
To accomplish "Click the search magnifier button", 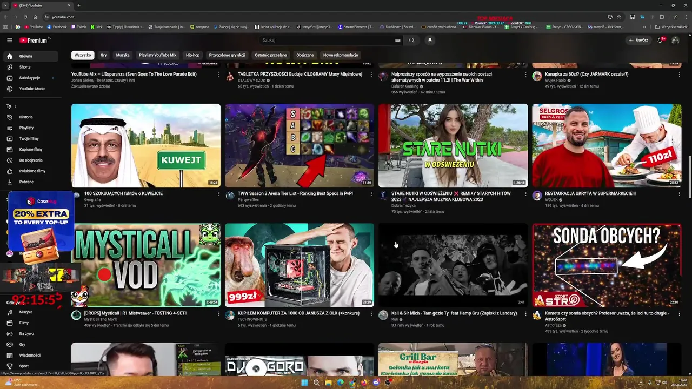I will click(x=411, y=40).
